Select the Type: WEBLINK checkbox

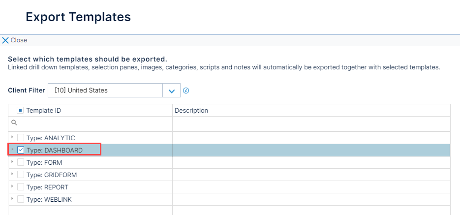point(21,199)
